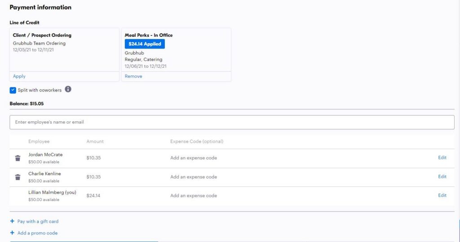Screen dimensions: 460x242
Task: Add an expense code for Jordan McCrate
Action: (x=194, y=158)
